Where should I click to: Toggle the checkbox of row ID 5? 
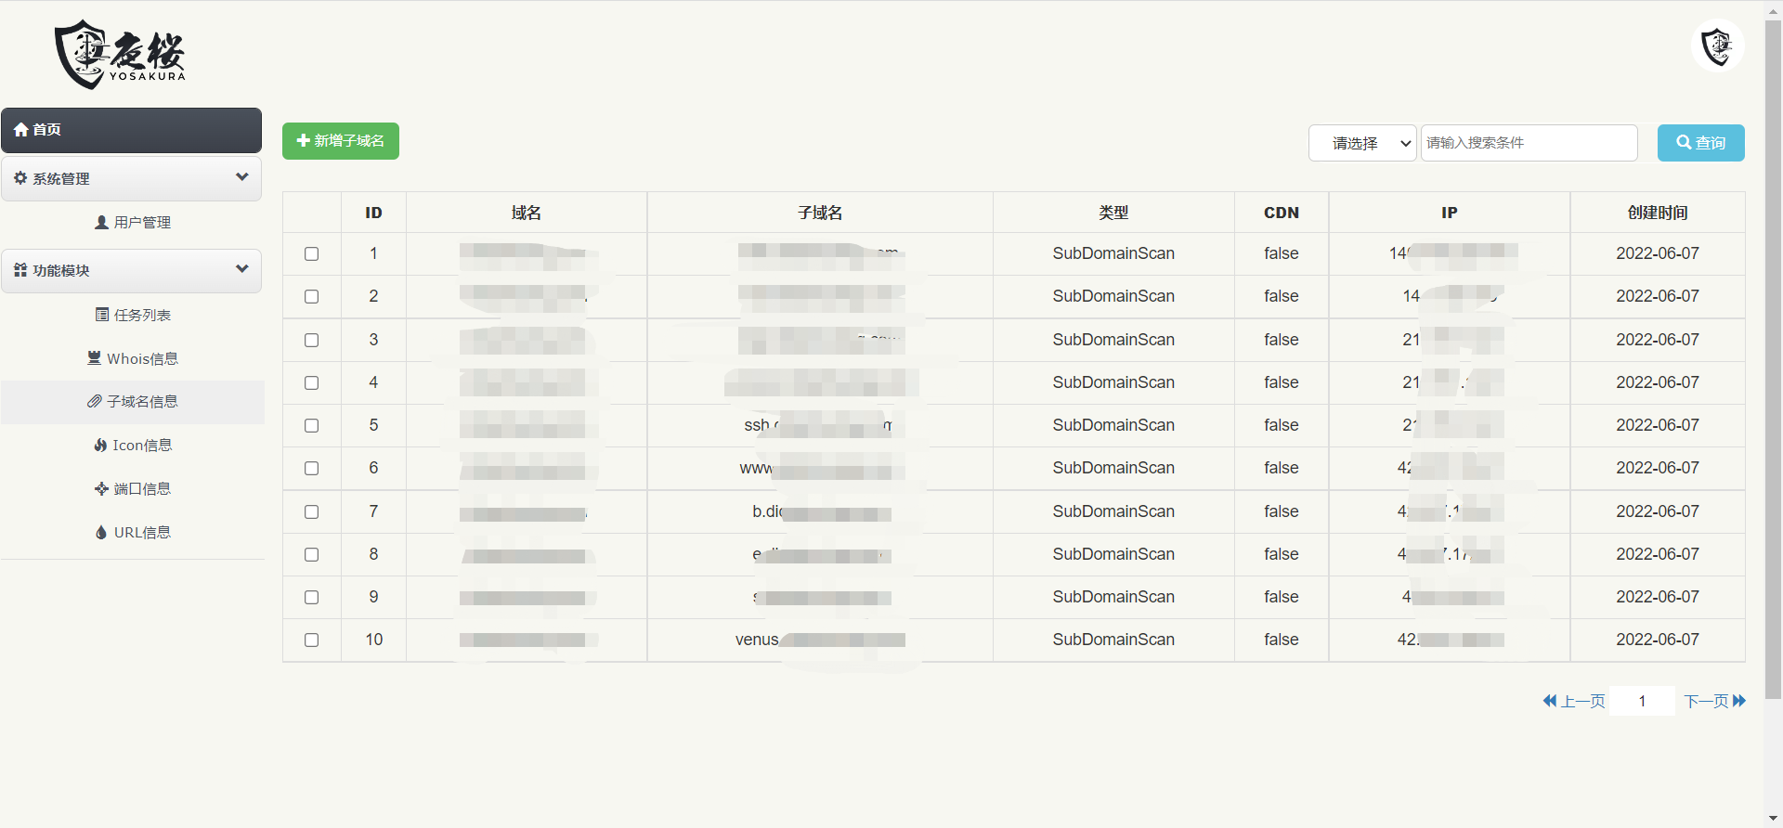312,425
